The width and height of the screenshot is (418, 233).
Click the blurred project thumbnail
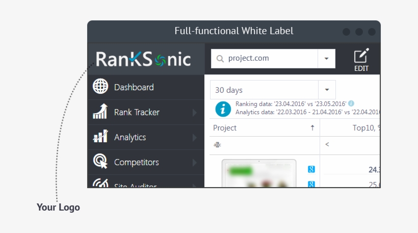point(259,173)
